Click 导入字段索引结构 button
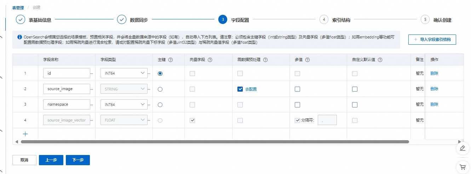 pyautogui.click(x=432, y=39)
